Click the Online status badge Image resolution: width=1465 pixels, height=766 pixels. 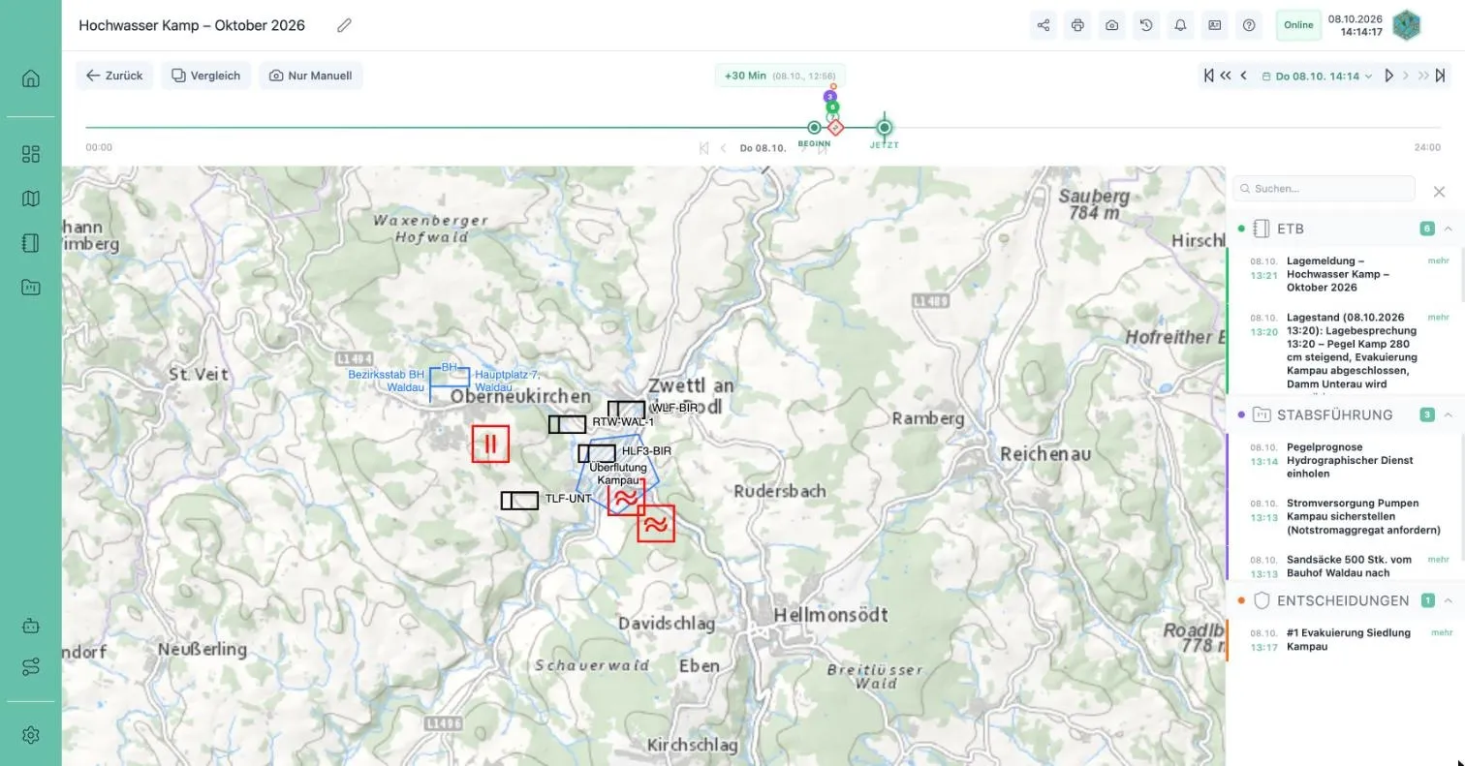[x=1298, y=25]
